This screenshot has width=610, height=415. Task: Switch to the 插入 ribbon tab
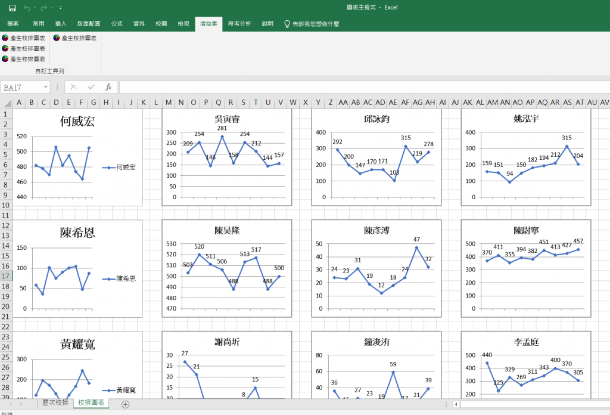pyautogui.click(x=61, y=24)
